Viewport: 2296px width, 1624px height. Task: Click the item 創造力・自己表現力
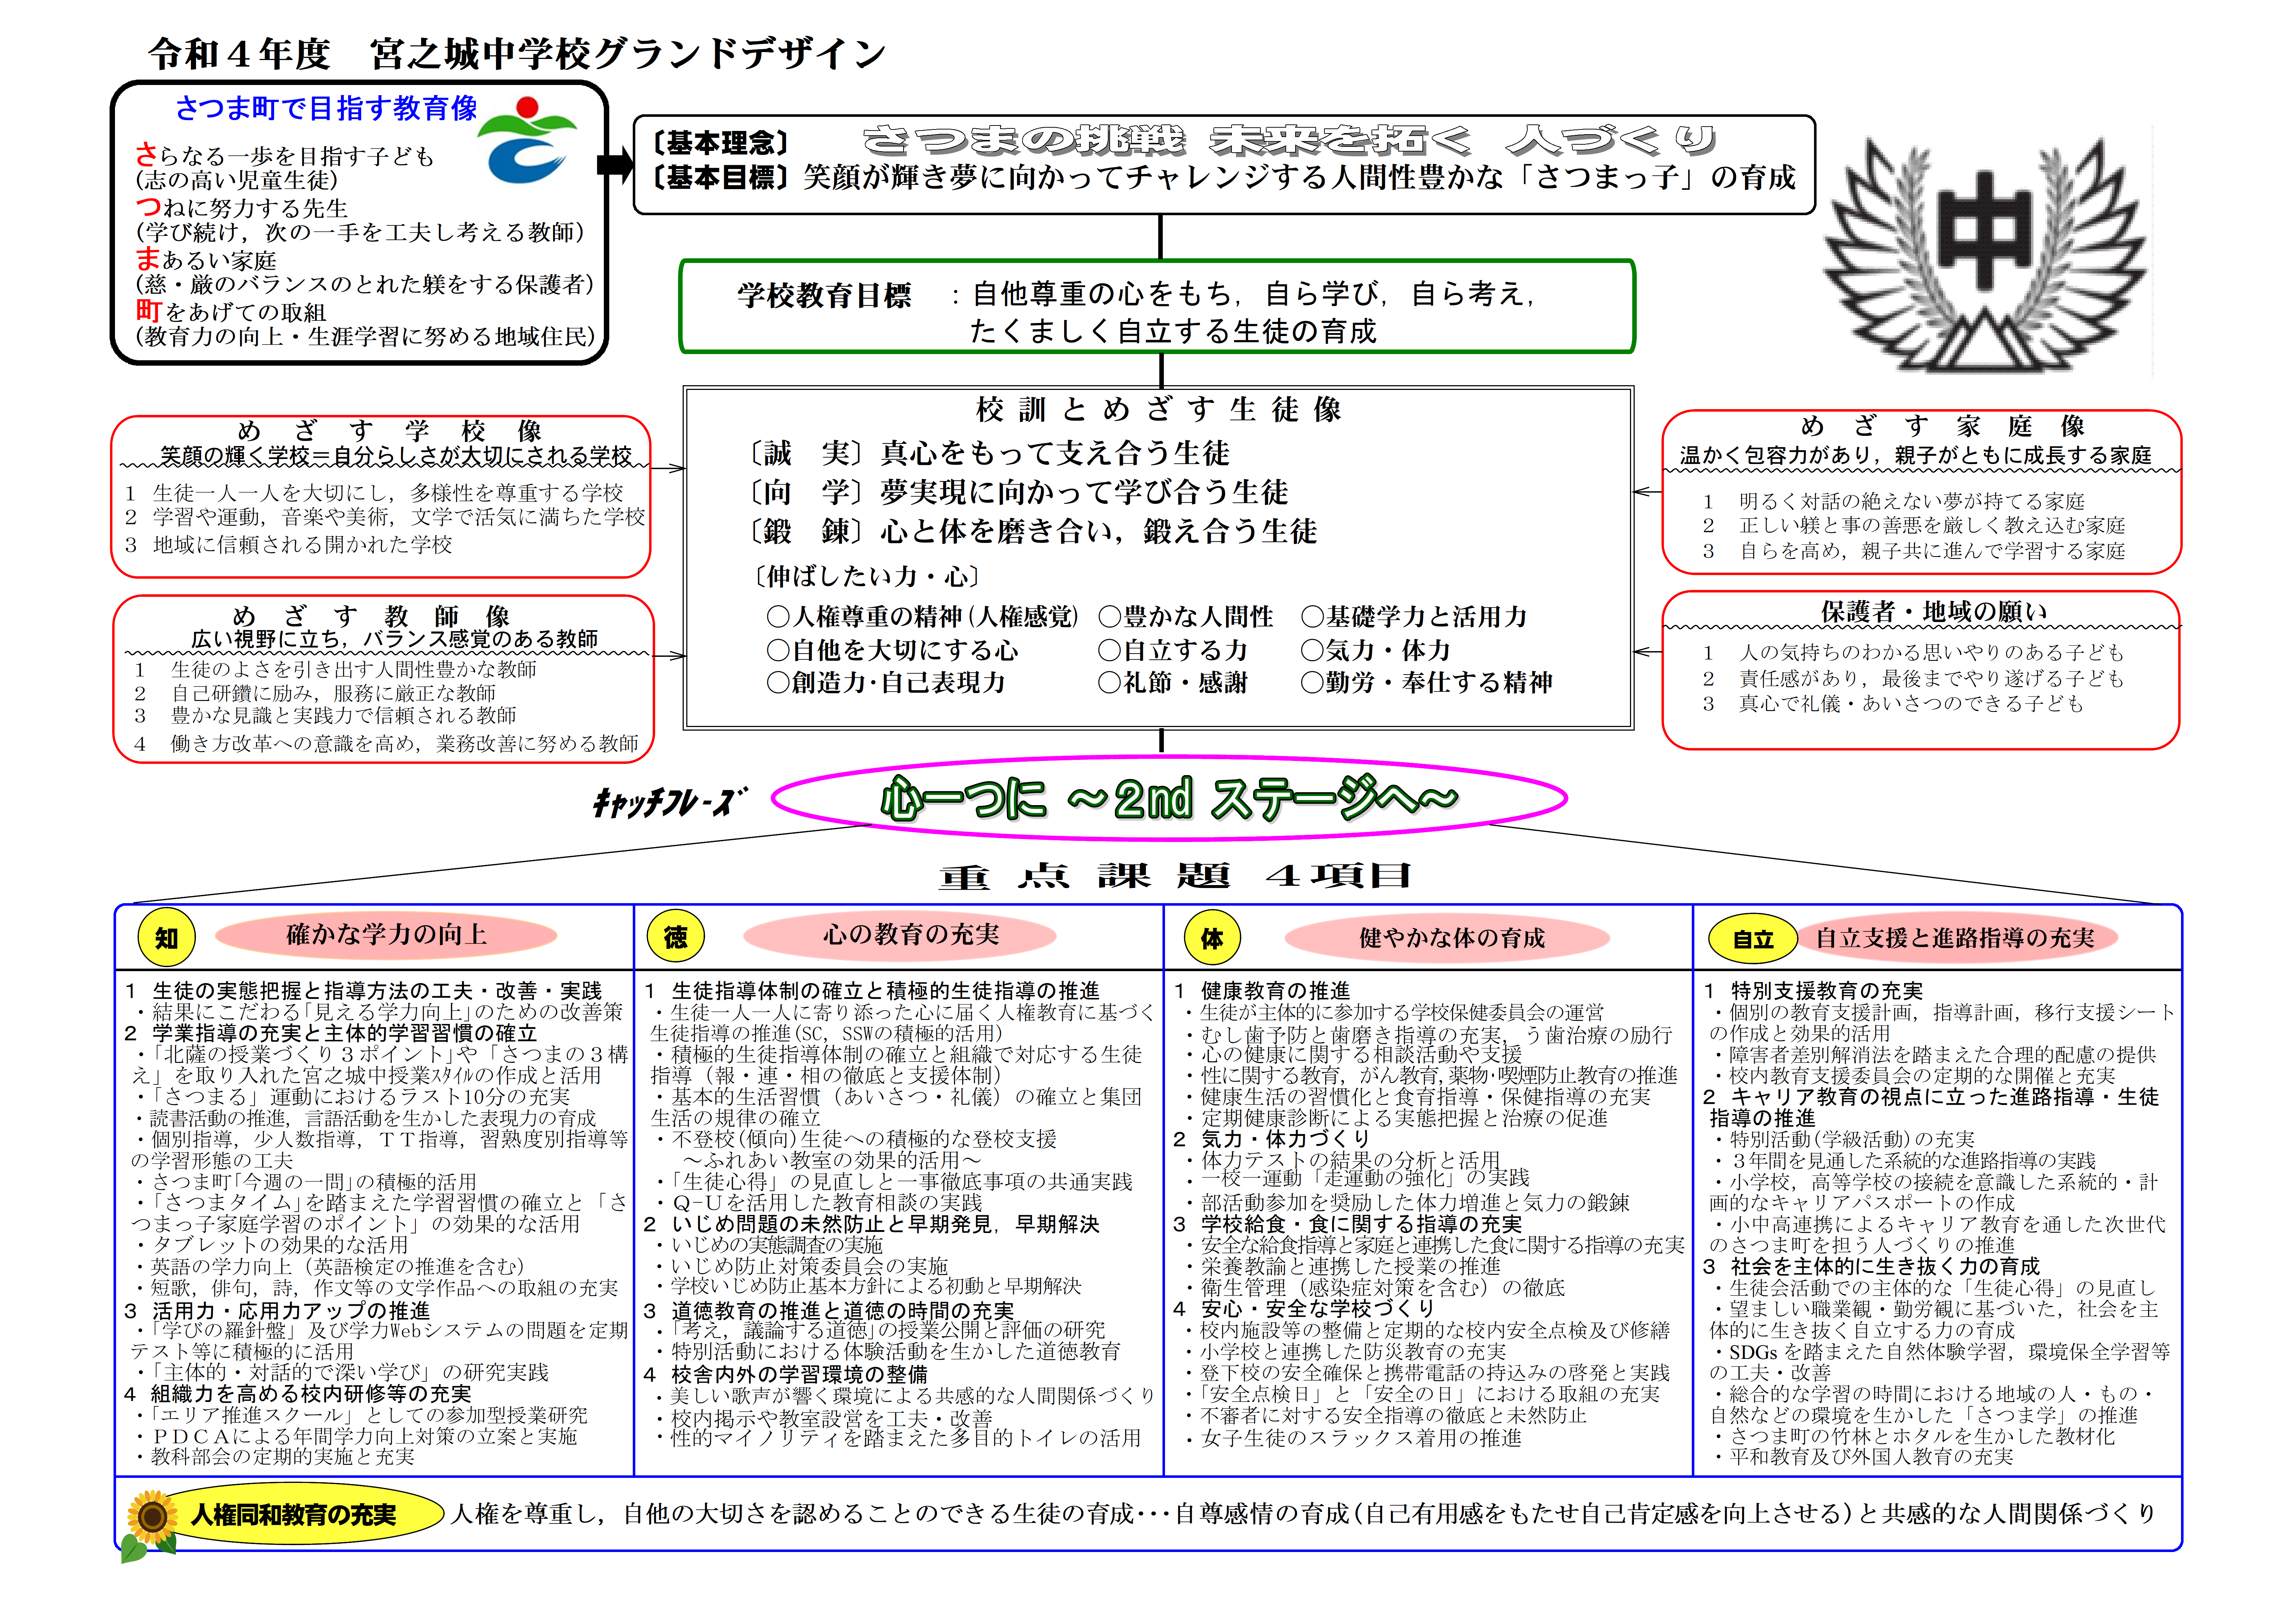885,683
